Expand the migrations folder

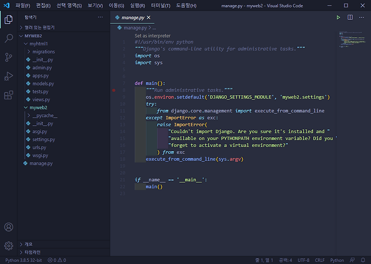tap(44, 52)
